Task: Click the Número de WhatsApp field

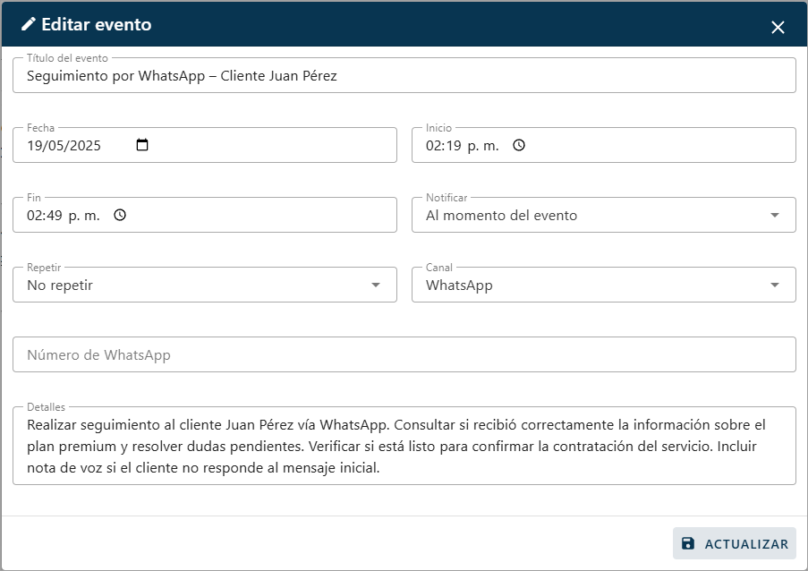Action: [x=403, y=354]
